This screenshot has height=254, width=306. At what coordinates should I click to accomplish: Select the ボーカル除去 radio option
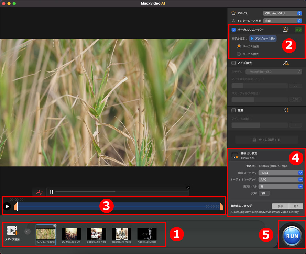(239, 54)
